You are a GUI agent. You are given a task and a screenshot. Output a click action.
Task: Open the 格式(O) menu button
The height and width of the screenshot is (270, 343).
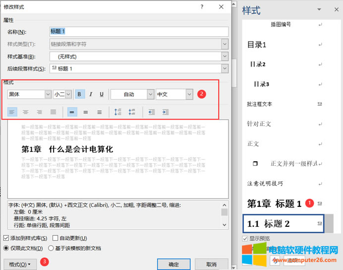click(x=20, y=265)
